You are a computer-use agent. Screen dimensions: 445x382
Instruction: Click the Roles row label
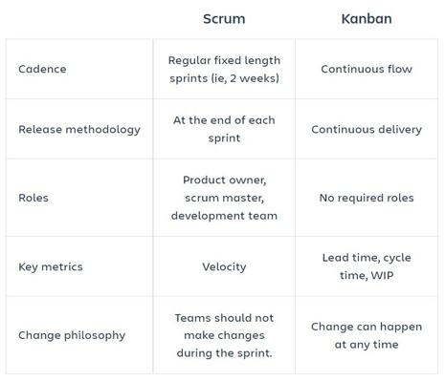[x=33, y=198]
